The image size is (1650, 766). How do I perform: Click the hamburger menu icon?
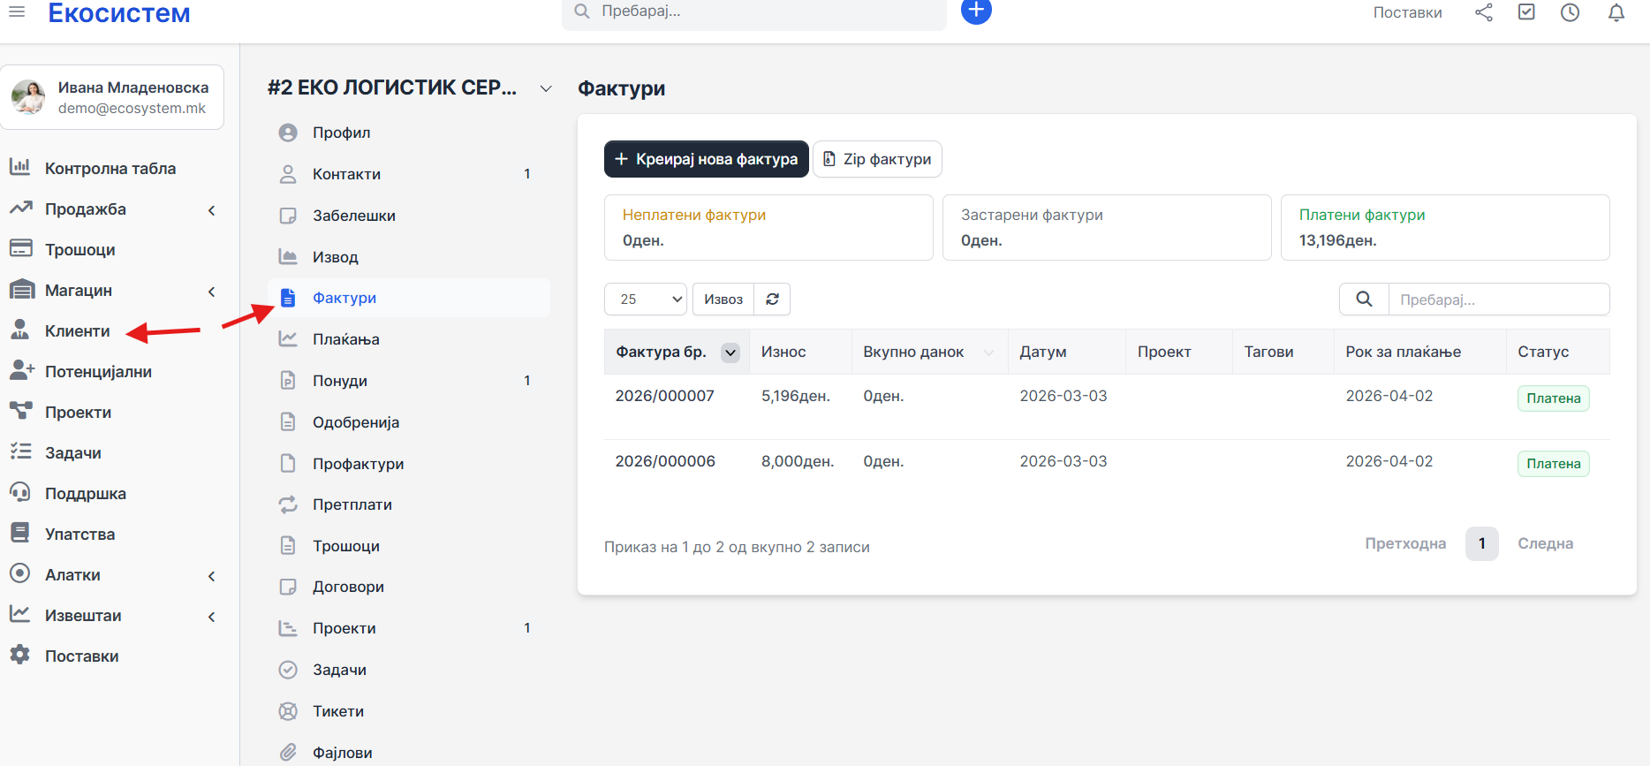click(17, 12)
